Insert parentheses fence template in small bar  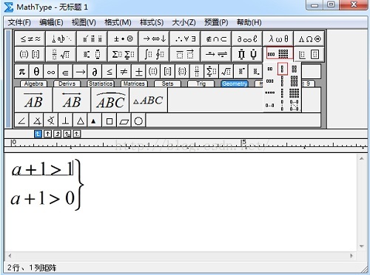click(x=153, y=72)
